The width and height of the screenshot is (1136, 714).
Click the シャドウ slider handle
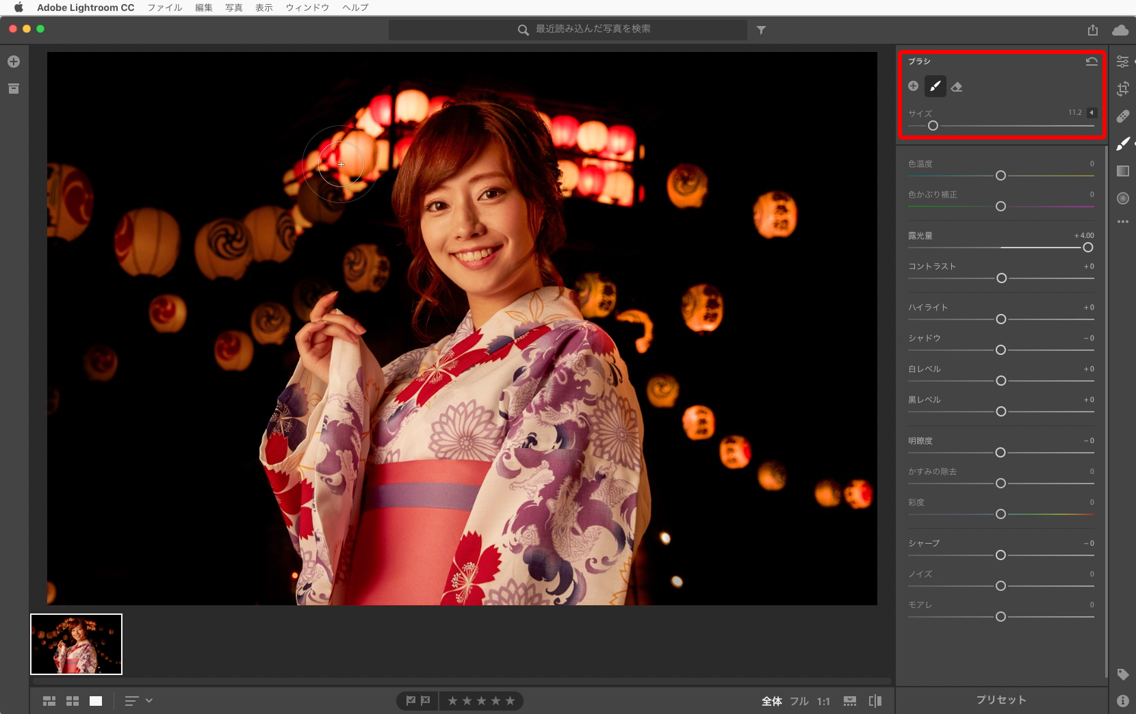(x=1001, y=350)
